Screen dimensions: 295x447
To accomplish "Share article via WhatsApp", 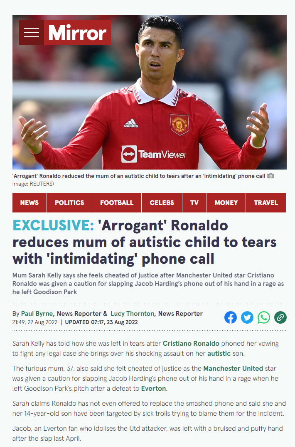I will point(264,317).
